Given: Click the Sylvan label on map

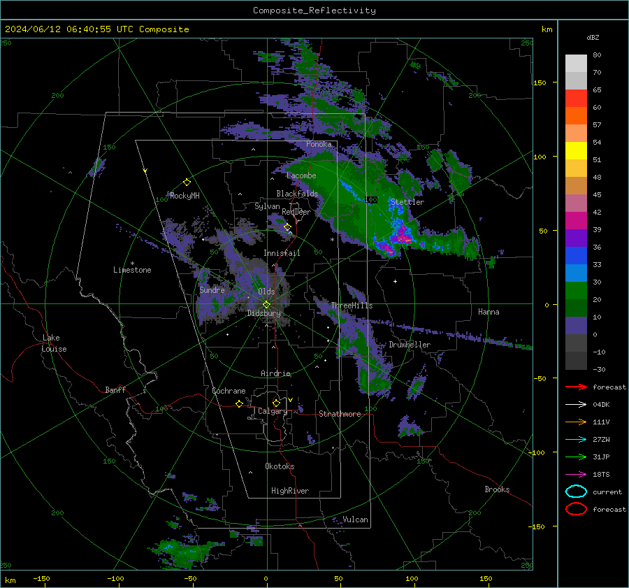Looking at the screenshot, I should [267, 206].
